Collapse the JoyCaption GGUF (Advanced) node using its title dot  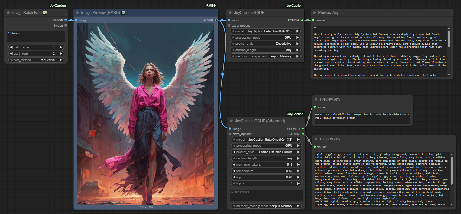pyautogui.click(x=231, y=121)
